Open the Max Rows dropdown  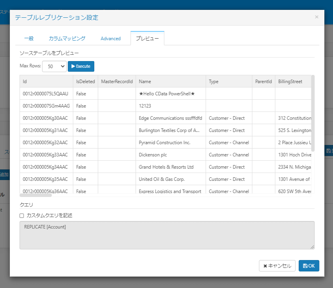pyautogui.click(x=54, y=67)
